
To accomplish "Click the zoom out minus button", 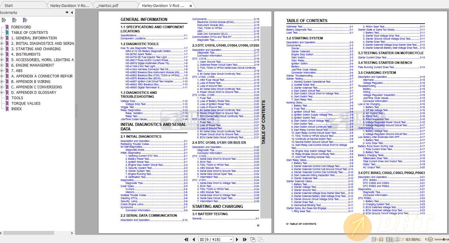I will tap(430, 239).
